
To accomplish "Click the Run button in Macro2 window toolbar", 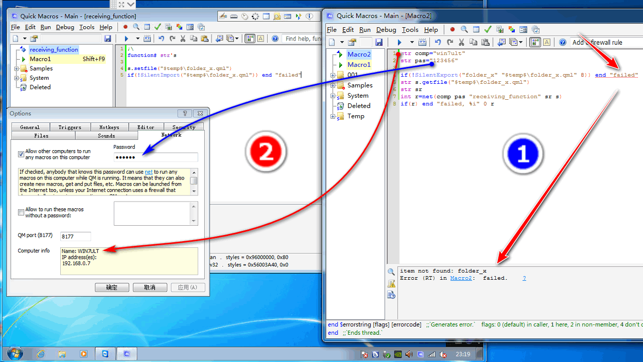I will [x=399, y=42].
